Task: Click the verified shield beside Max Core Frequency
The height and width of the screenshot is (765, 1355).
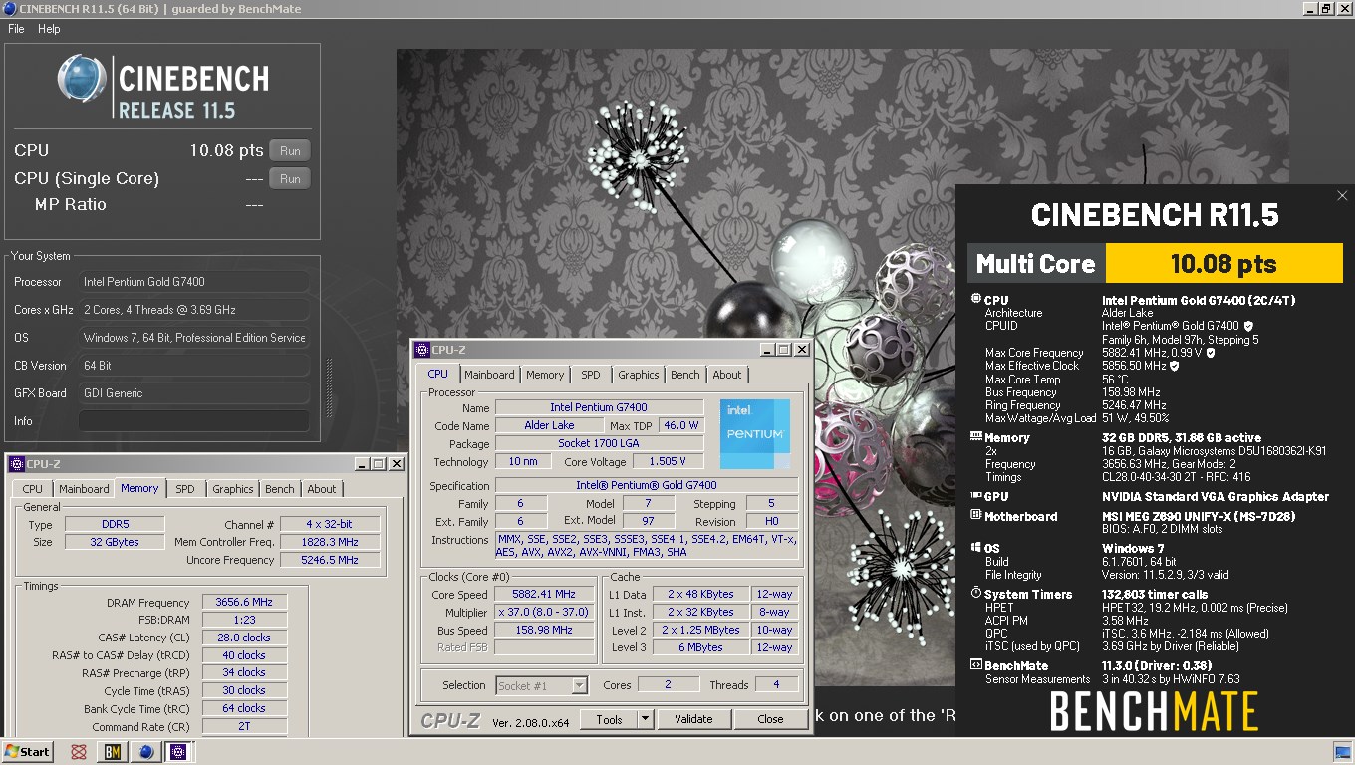Action: (1211, 353)
